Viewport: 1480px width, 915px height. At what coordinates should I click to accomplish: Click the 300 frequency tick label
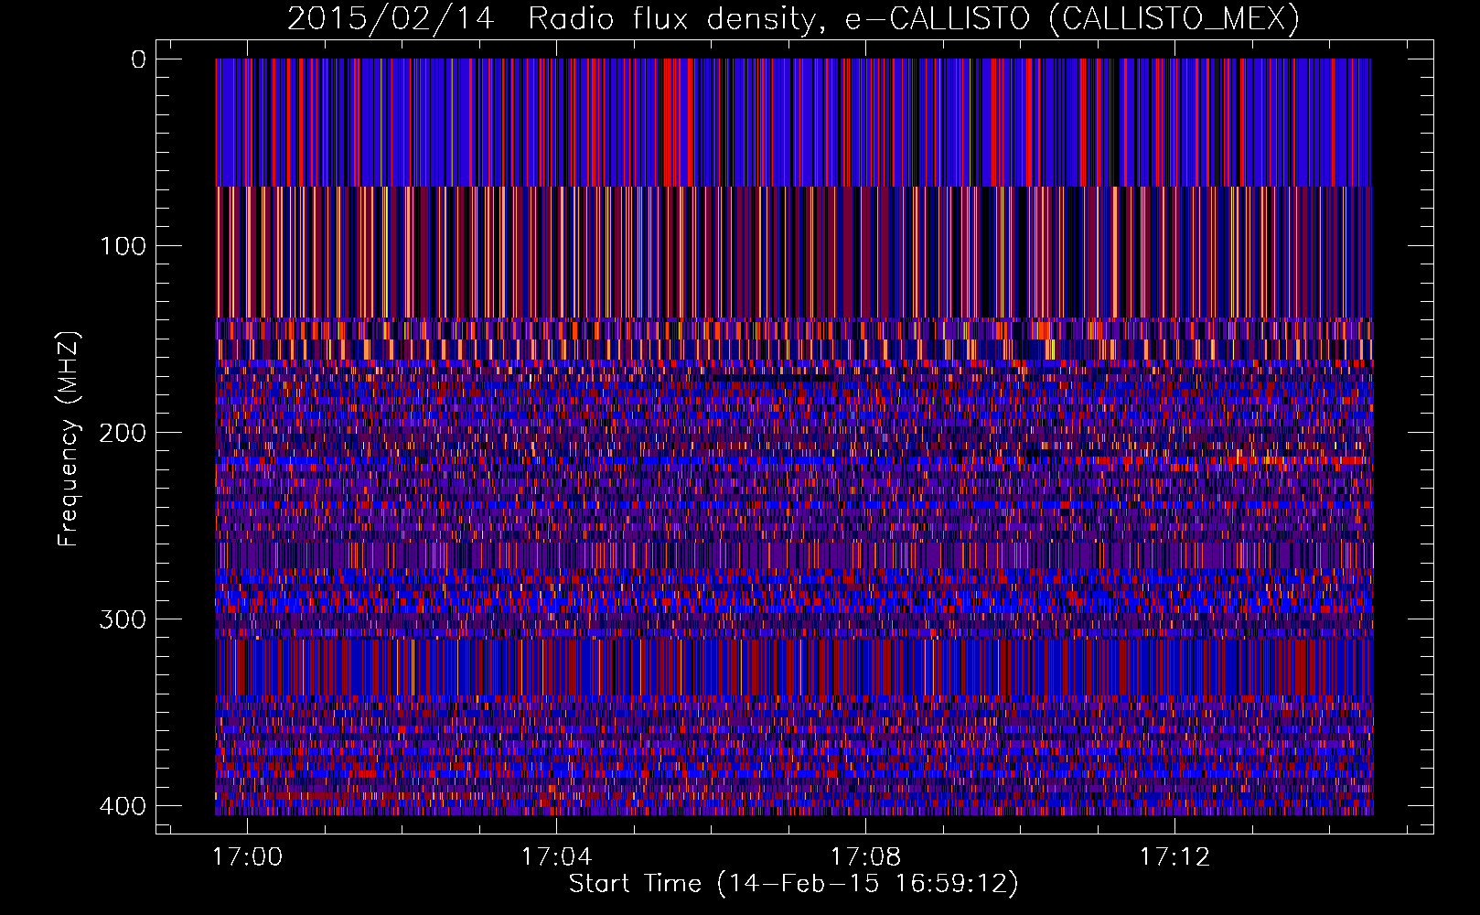tap(123, 619)
